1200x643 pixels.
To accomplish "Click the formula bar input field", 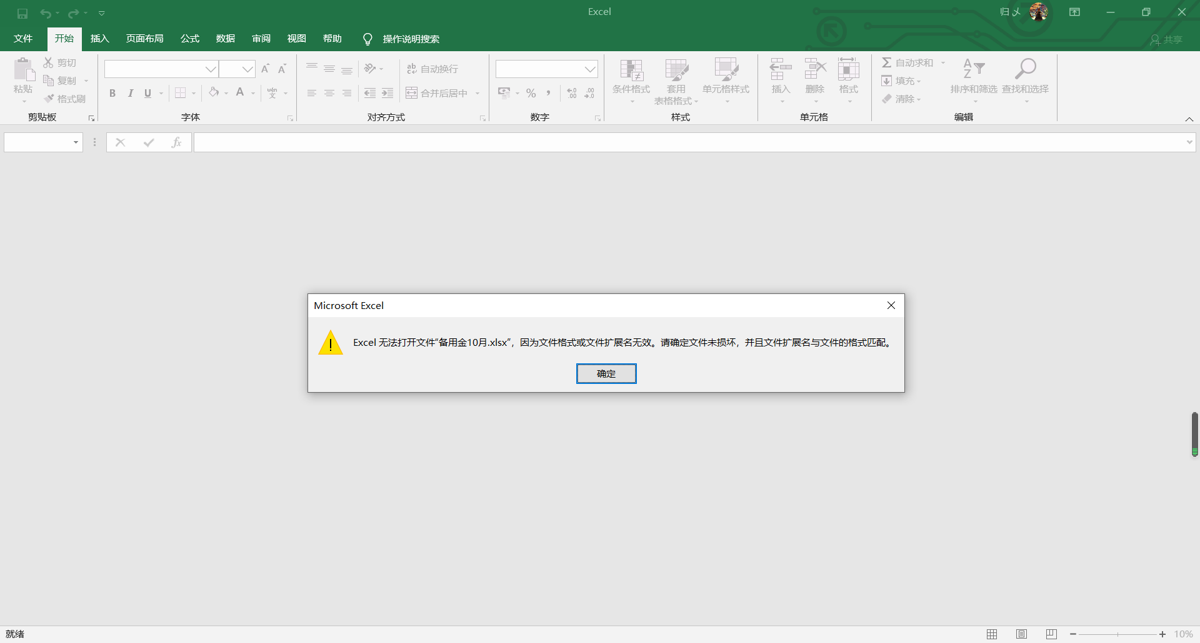I will [x=689, y=142].
